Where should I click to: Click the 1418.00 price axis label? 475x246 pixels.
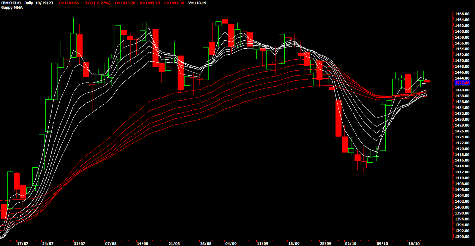coord(462,155)
